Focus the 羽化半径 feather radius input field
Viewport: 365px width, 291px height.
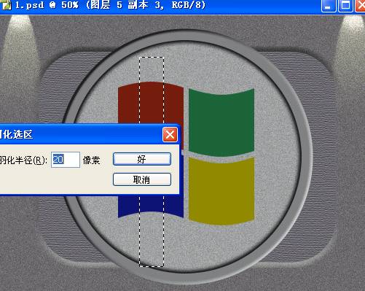[x=66, y=160]
